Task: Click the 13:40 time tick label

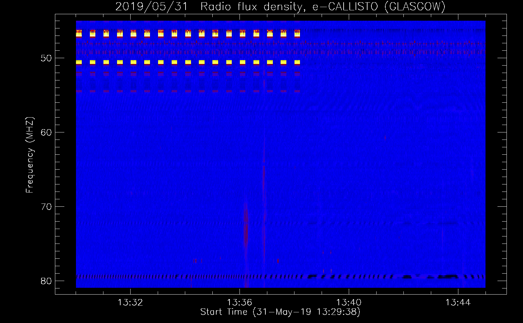Action: (x=349, y=303)
